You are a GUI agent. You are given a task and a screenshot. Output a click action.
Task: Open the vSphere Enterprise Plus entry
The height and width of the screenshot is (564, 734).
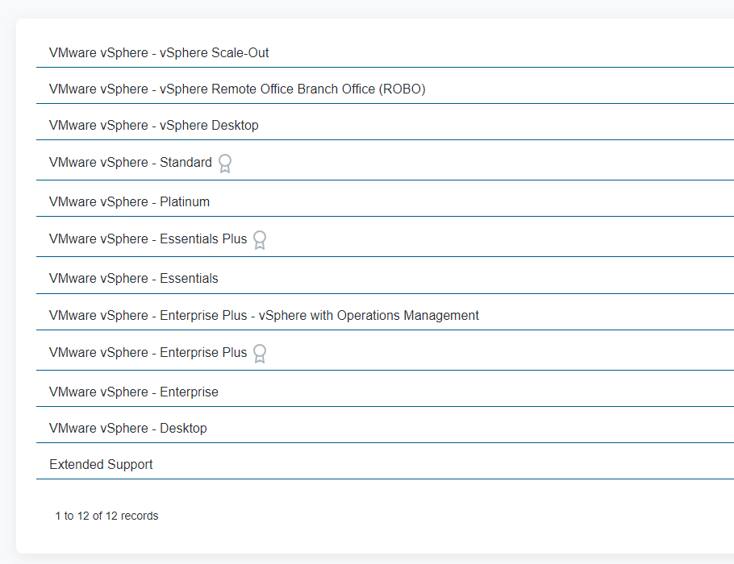click(149, 352)
